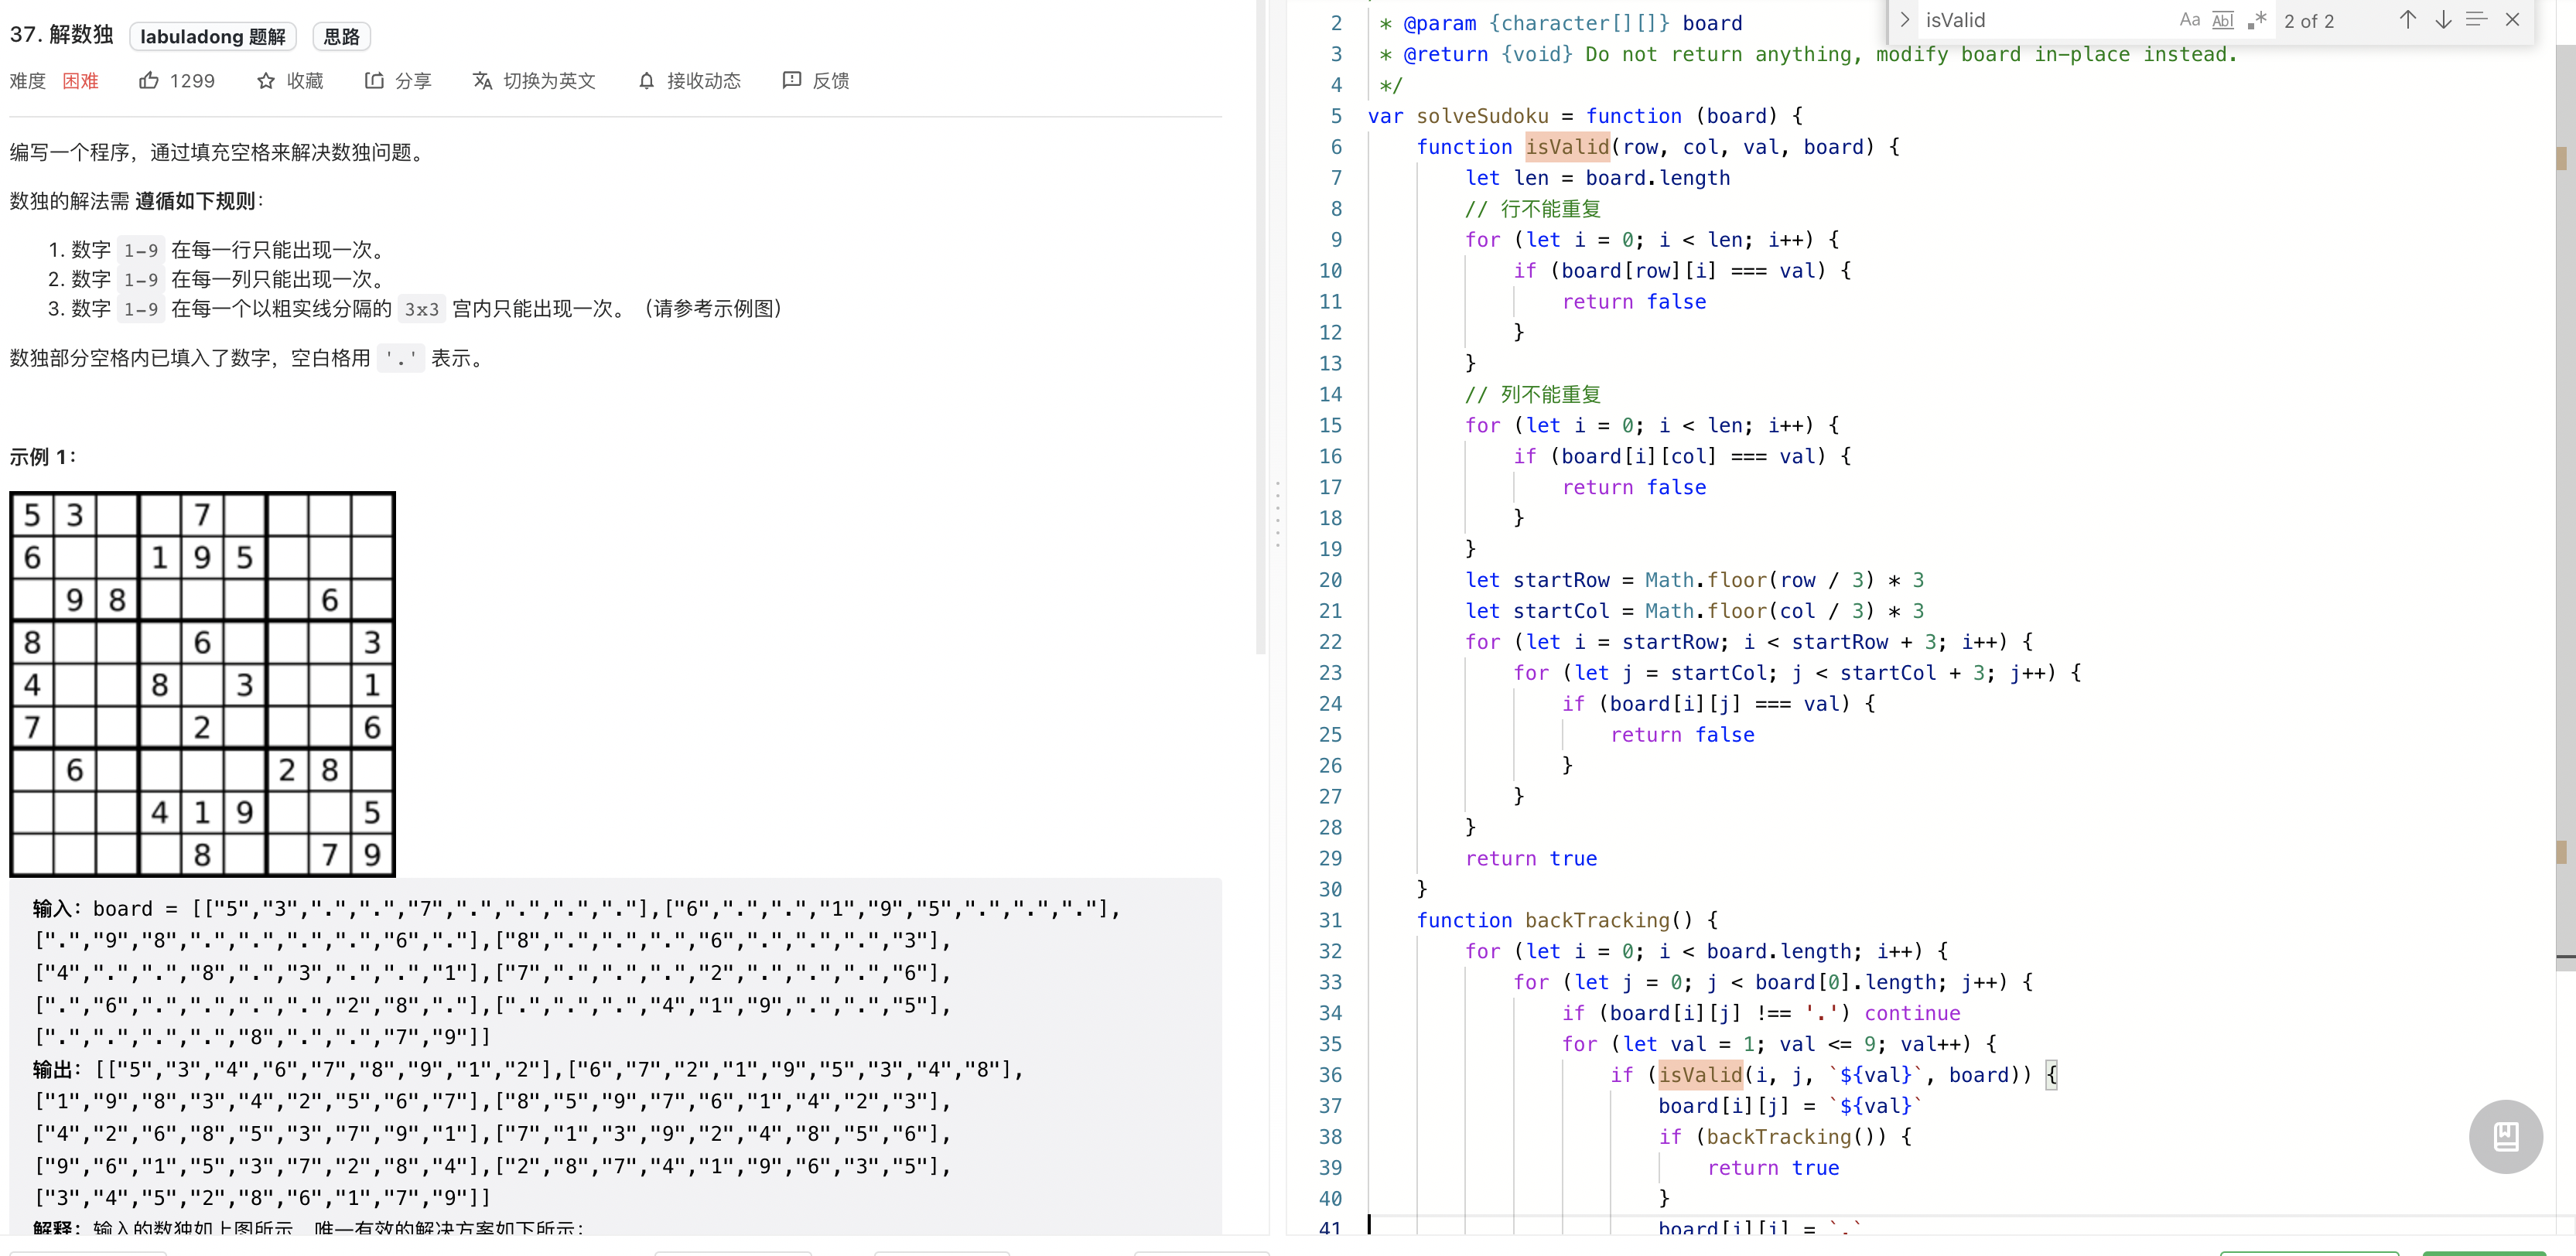The width and height of the screenshot is (2576, 1256).
Task: Click 'function backTracking()' on line 31
Action: pyautogui.click(x=1555, y=920)
